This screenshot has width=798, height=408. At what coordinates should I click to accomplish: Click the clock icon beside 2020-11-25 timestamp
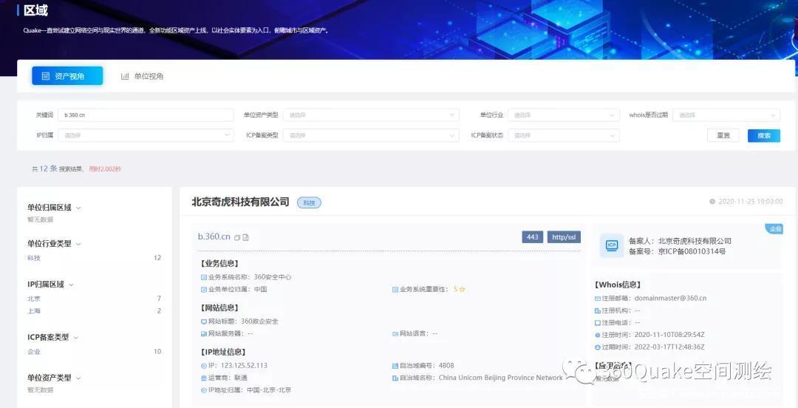(712, 202)
